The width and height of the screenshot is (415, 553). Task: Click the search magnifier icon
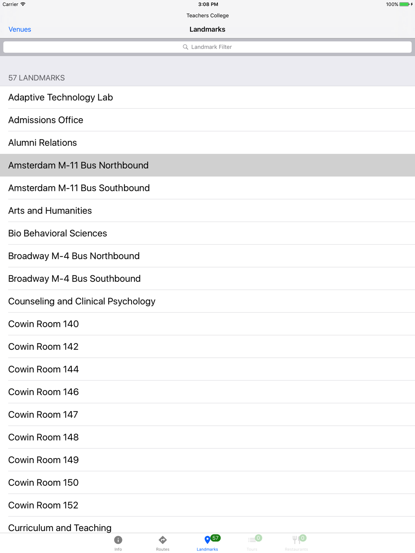(186, 47)
